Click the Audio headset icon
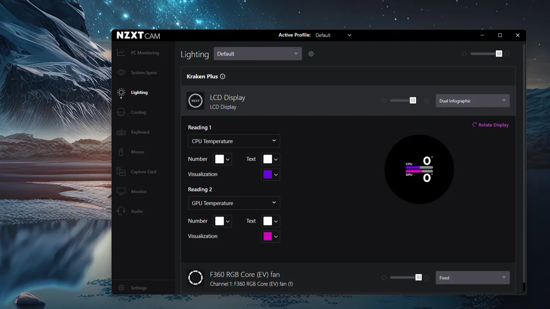Image resolution: width=550 pixels, height=309 pixels. click(121, 211)
